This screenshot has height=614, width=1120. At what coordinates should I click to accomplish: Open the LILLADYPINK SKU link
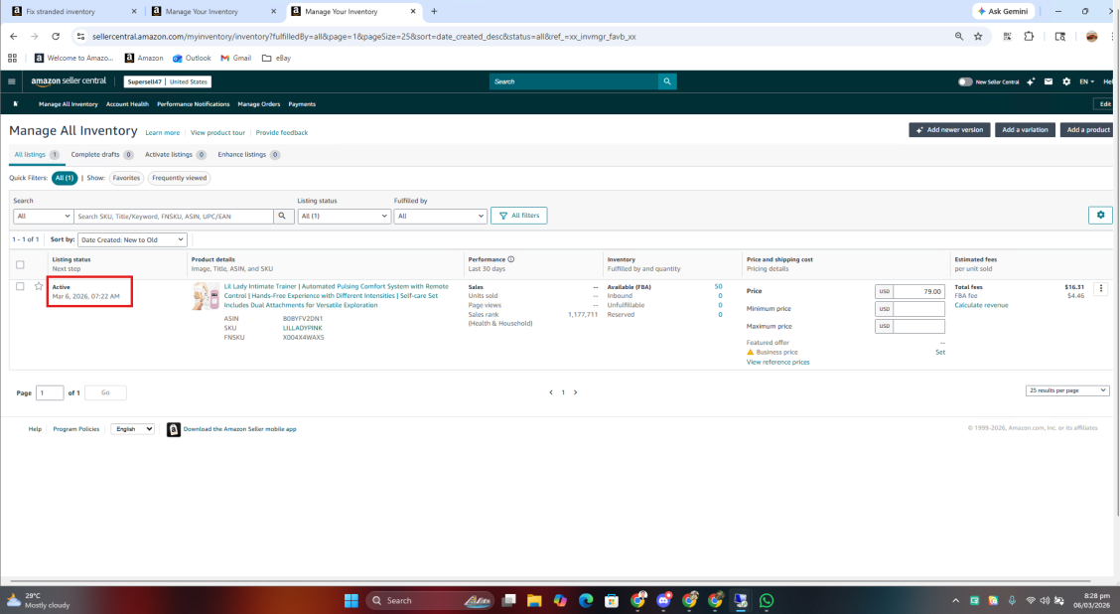point(302,328)
